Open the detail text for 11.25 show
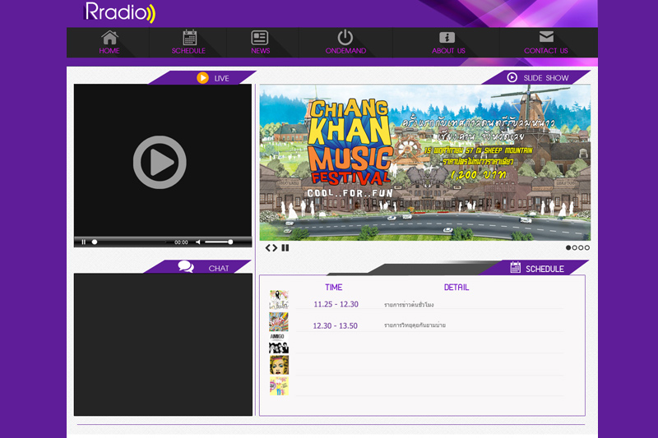This screenshot has width=658, height=438. click(x=409, y=305)
